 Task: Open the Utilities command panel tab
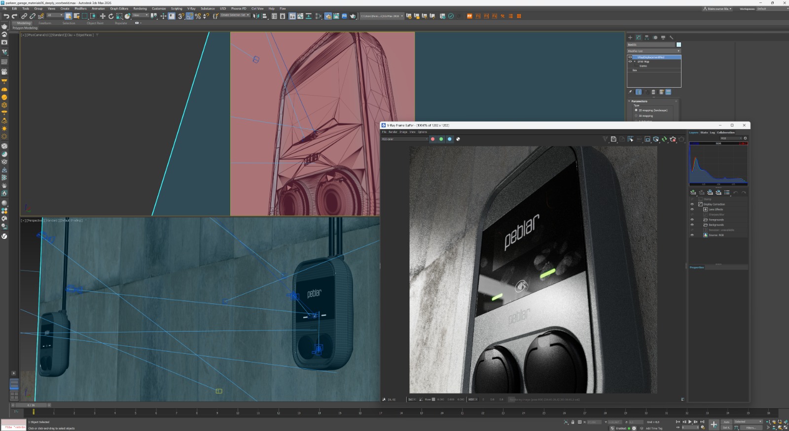pyautogui.click(x=671, y=37)
